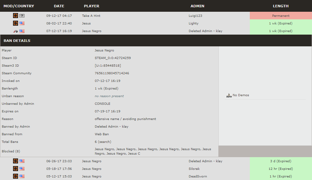Click the red Permanent length cell
Screen dimensions: 312x180
pyautogui.click(x=281, y=16)
